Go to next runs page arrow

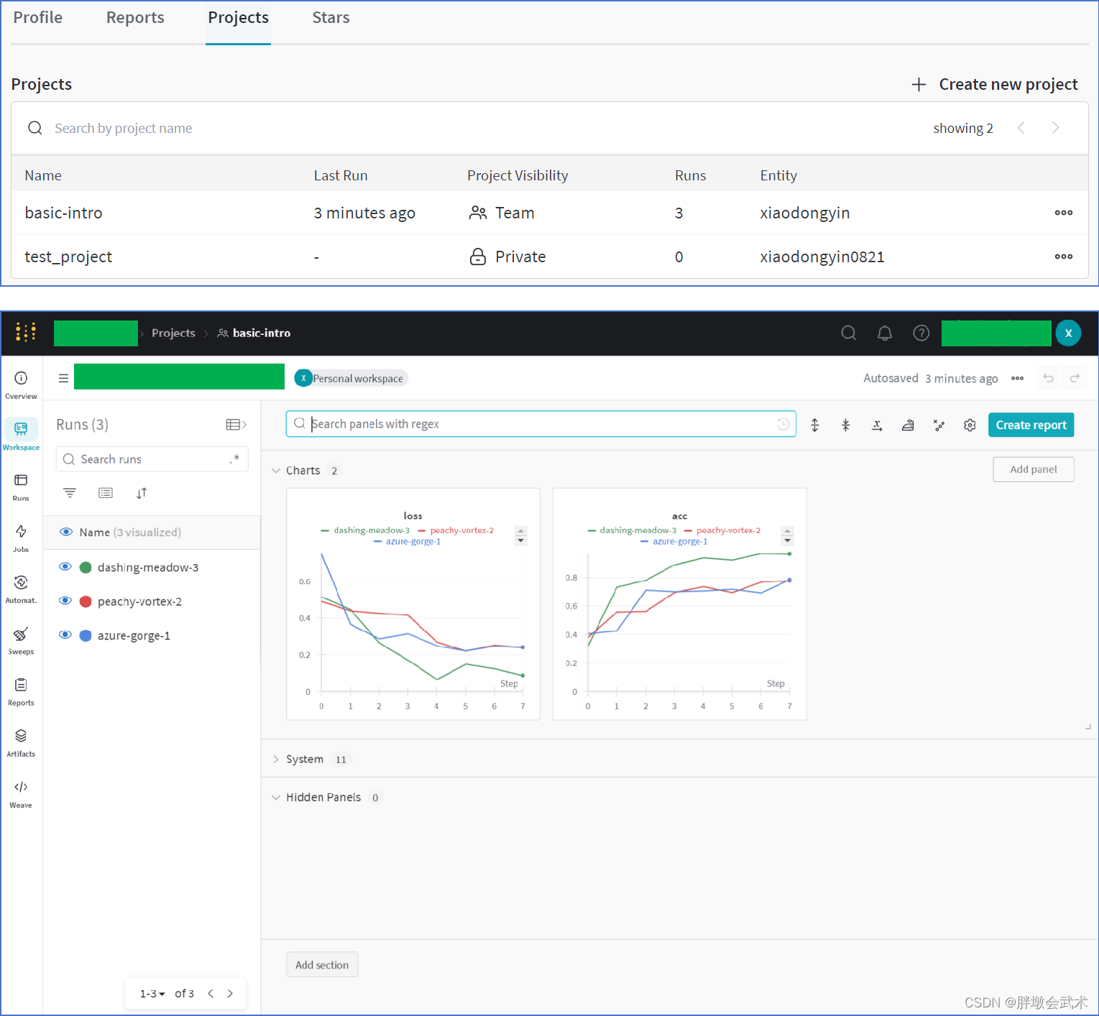coord(230,994)
